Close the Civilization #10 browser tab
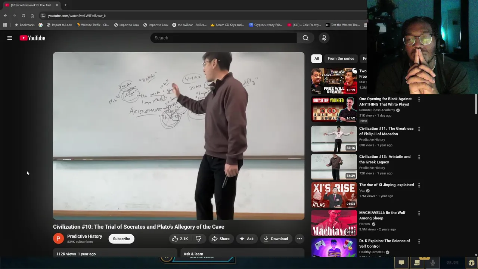 pos(57,5)
